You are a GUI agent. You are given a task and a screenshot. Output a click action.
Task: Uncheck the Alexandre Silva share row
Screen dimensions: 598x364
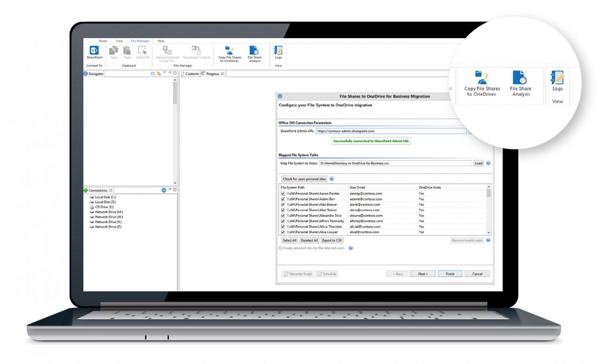point(283,215)
